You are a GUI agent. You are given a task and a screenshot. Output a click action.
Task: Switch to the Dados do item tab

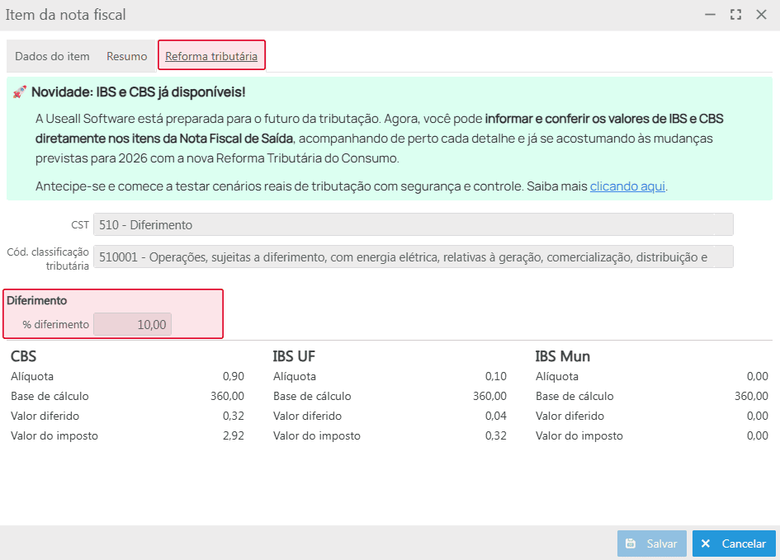pos(52,56)
